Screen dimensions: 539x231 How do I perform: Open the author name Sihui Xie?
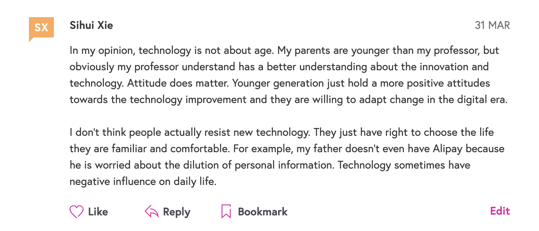(x=91, y=25)
